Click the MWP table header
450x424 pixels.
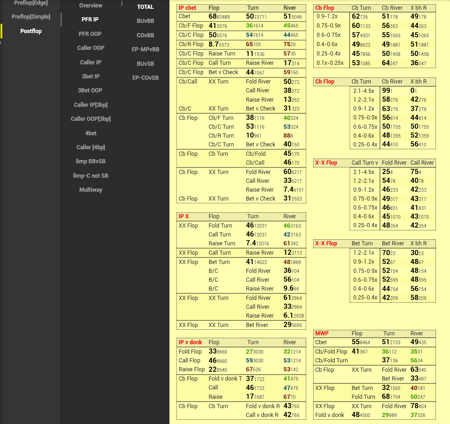pyautogui.click(x=322, y=334)
